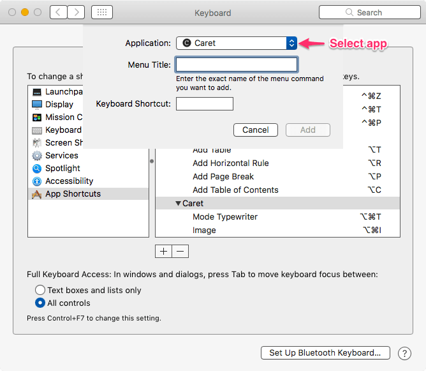Click the ⌃⌘P shortcut value
Image resolution: width=426 pixels, height=371 pixels.
click(371, 123)
